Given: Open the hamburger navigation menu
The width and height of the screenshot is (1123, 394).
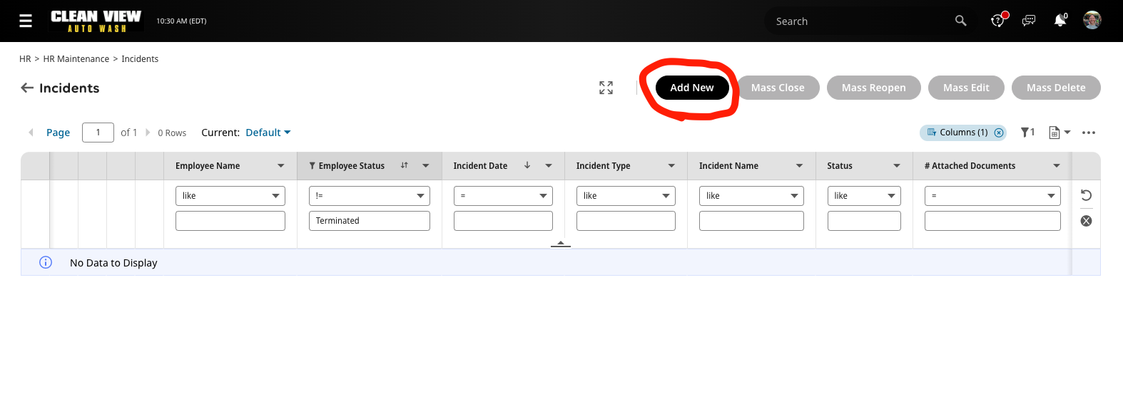Looking at the screenshot, I should click(26, 21).
